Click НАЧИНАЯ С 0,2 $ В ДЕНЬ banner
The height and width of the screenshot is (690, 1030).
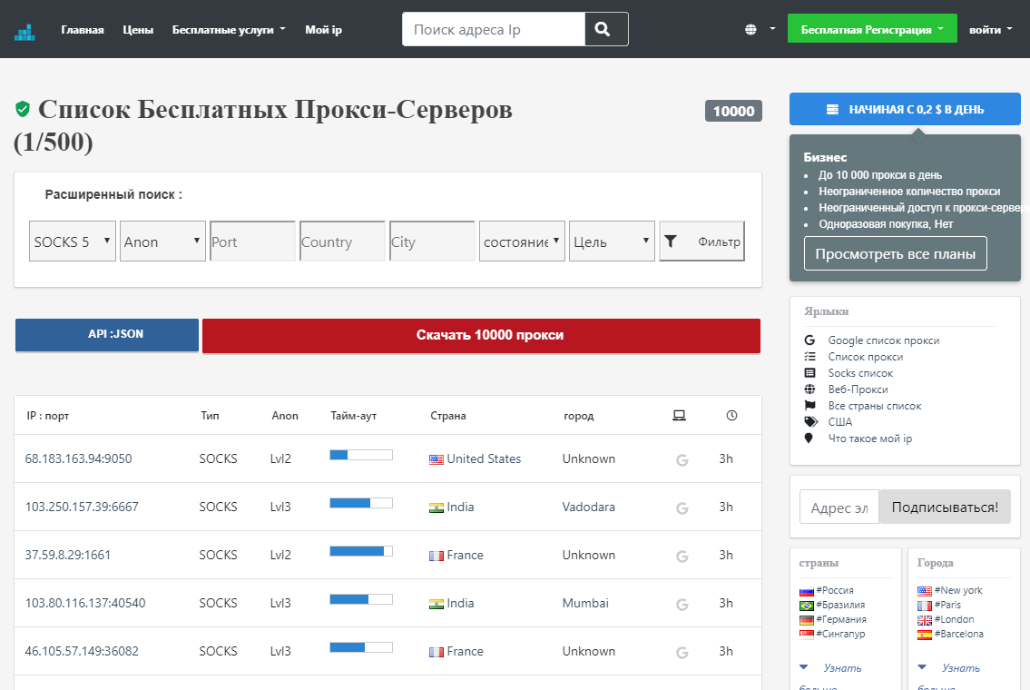point(905,109)
